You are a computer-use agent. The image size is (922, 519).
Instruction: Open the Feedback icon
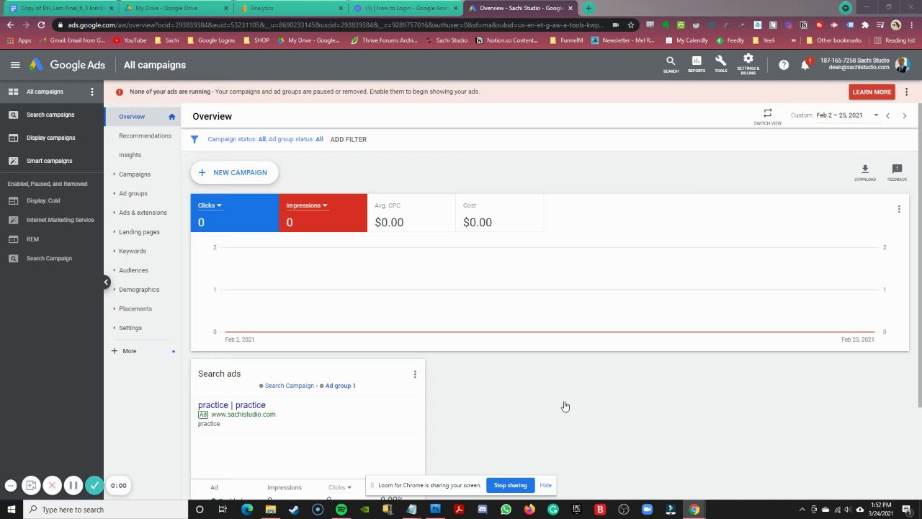click(897, 172)
